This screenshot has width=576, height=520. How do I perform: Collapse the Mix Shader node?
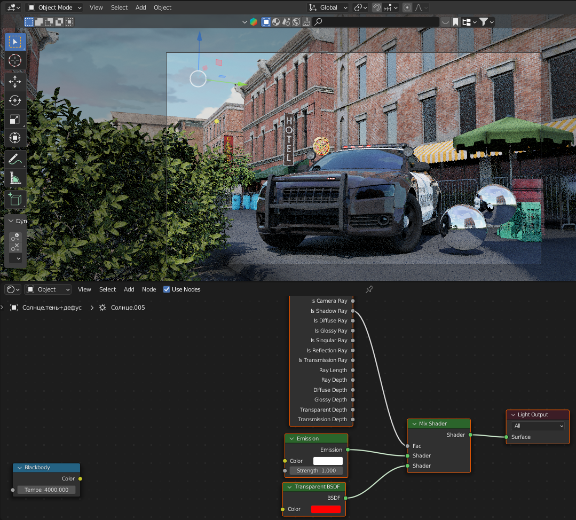point(414,424)
